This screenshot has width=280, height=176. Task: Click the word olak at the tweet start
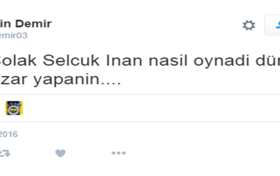pos(18,60)
